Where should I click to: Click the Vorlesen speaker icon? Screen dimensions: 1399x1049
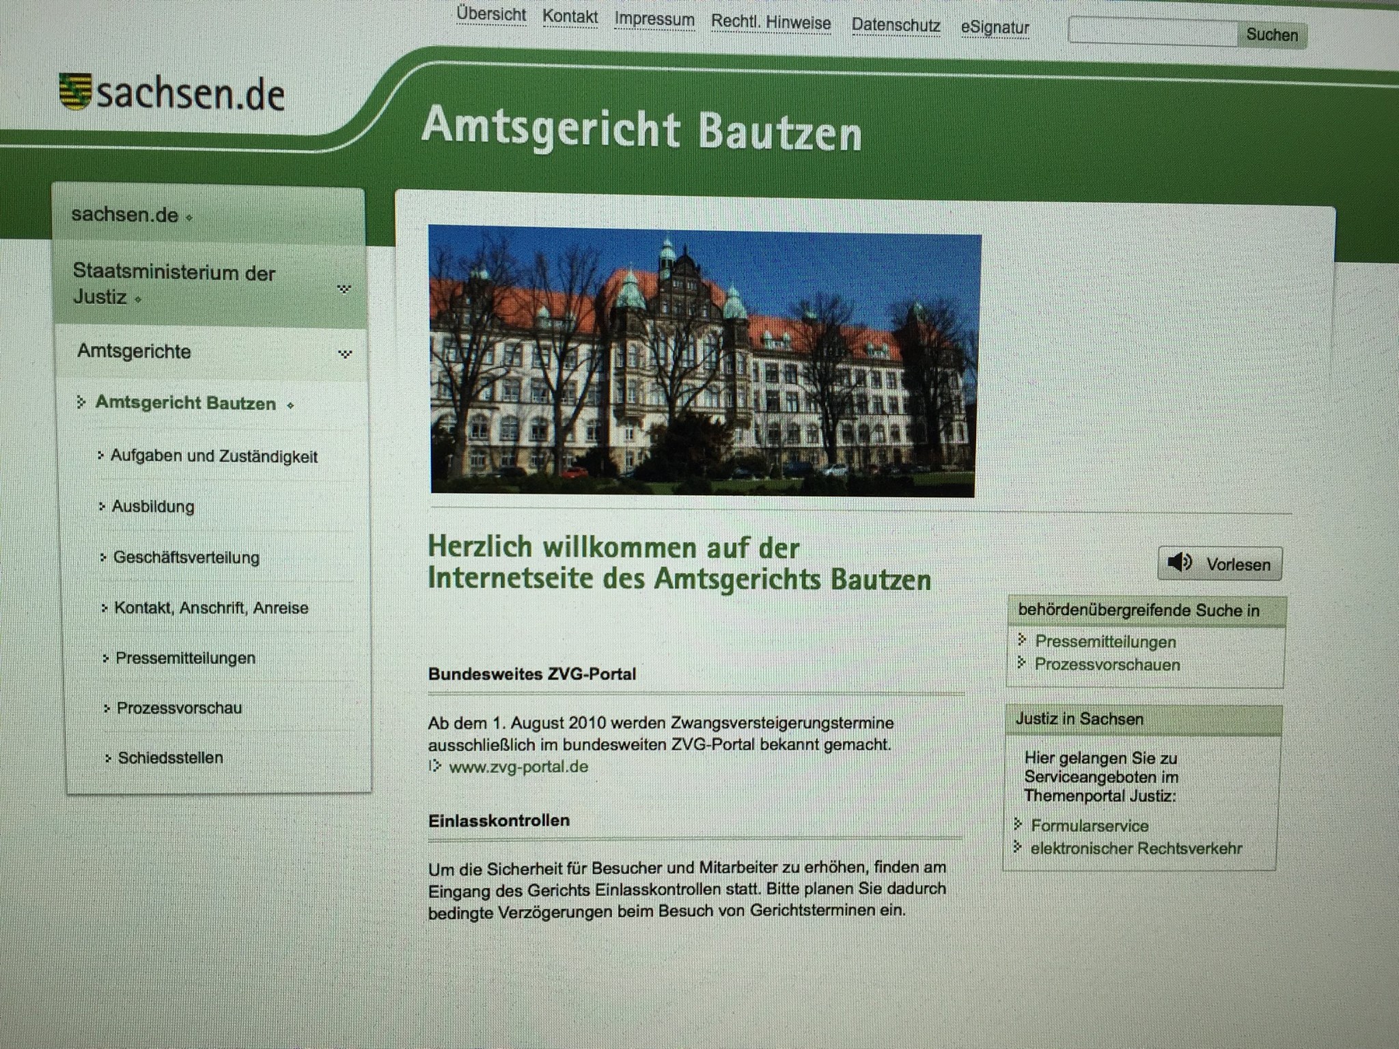pos(1179,563)
